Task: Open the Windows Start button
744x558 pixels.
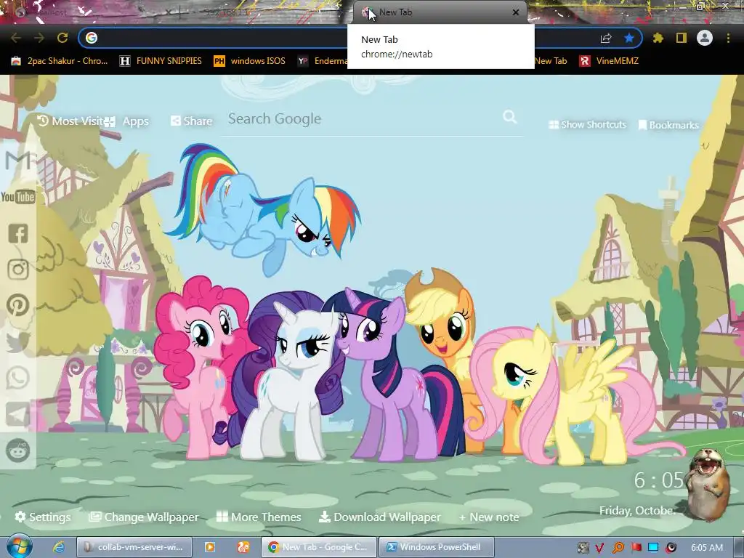Action: pos(18,546)
